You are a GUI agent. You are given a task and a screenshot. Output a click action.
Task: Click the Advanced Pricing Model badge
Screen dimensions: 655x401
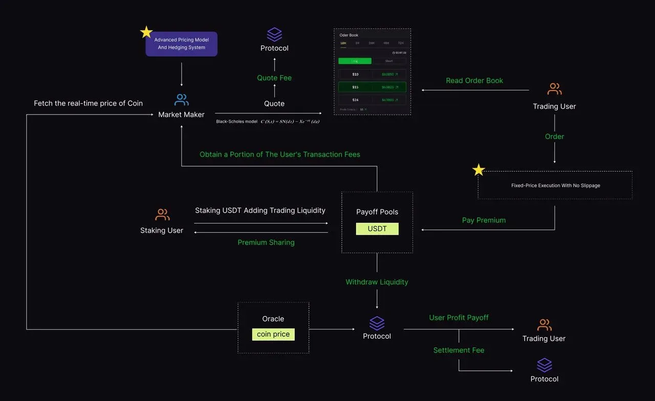181,43
